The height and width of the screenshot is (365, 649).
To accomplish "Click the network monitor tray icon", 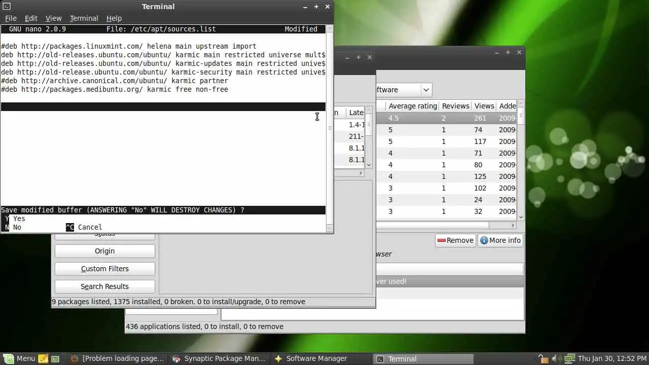I will tap(569, 358).
